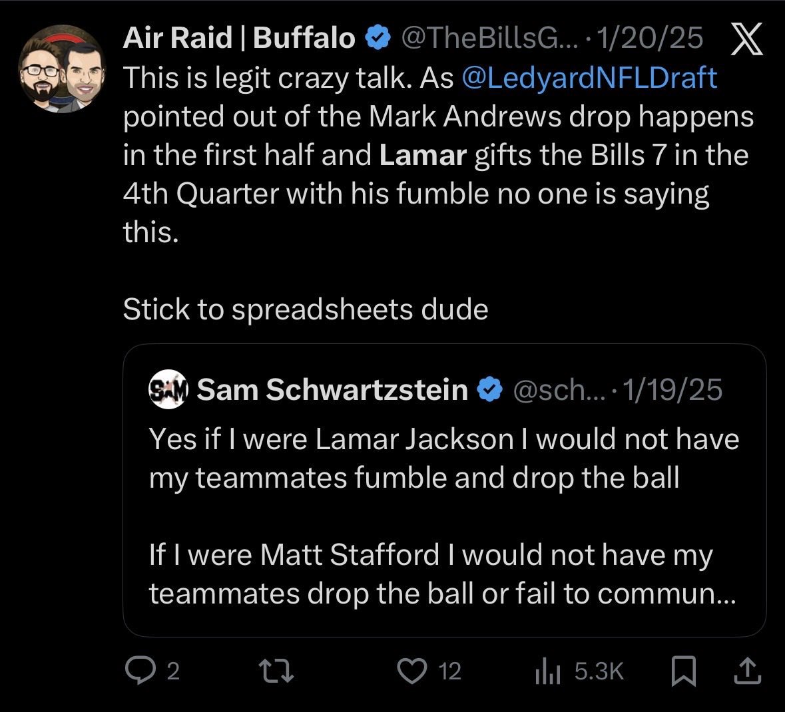Open Sam Schwartzstein's name in quoted tweet
The width and height of the screenshot is (785, 712).
pos(333,389)
